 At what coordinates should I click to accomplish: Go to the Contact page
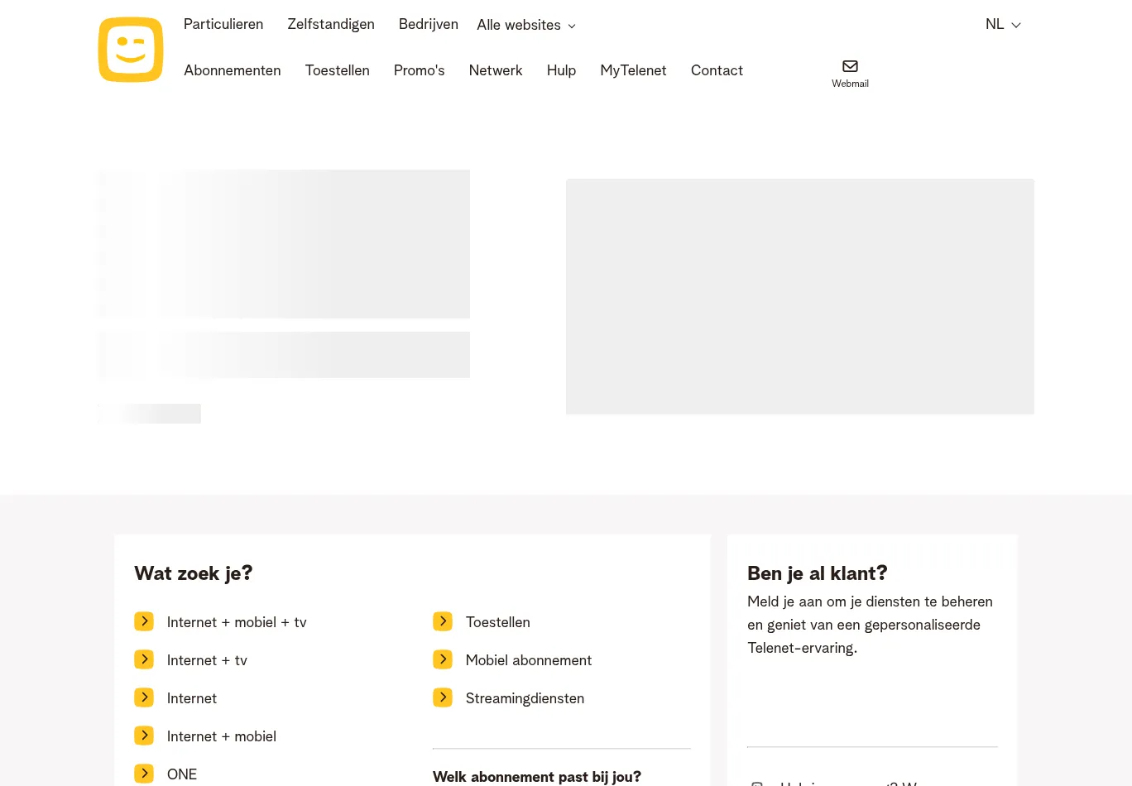point(717,70)
